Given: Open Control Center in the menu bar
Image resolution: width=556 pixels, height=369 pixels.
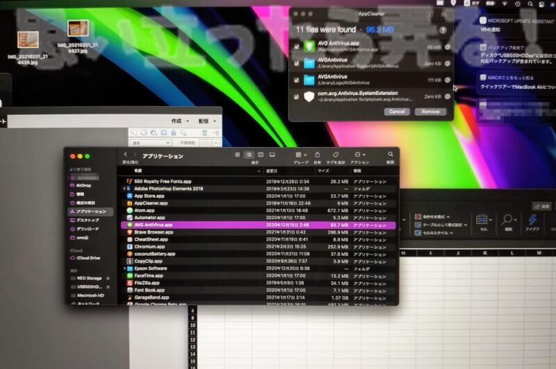Looking at the screenshot, I should 541,4.
